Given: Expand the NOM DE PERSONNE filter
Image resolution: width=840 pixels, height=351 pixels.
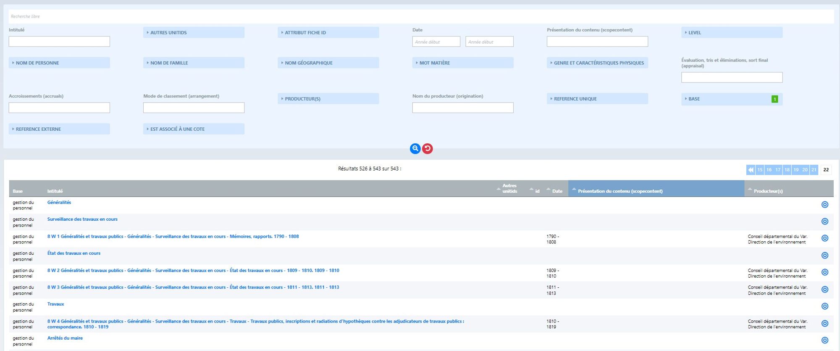Looking at the screenshot, I should coord(59,63).
